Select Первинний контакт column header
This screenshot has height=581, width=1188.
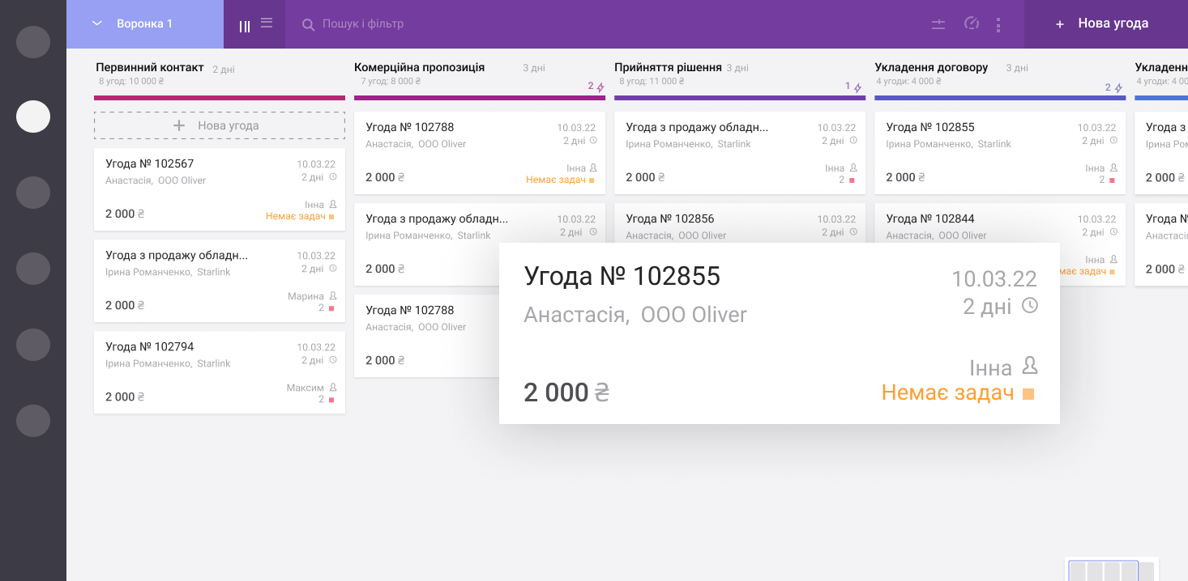pyautogui.click(x=150, y=68)
